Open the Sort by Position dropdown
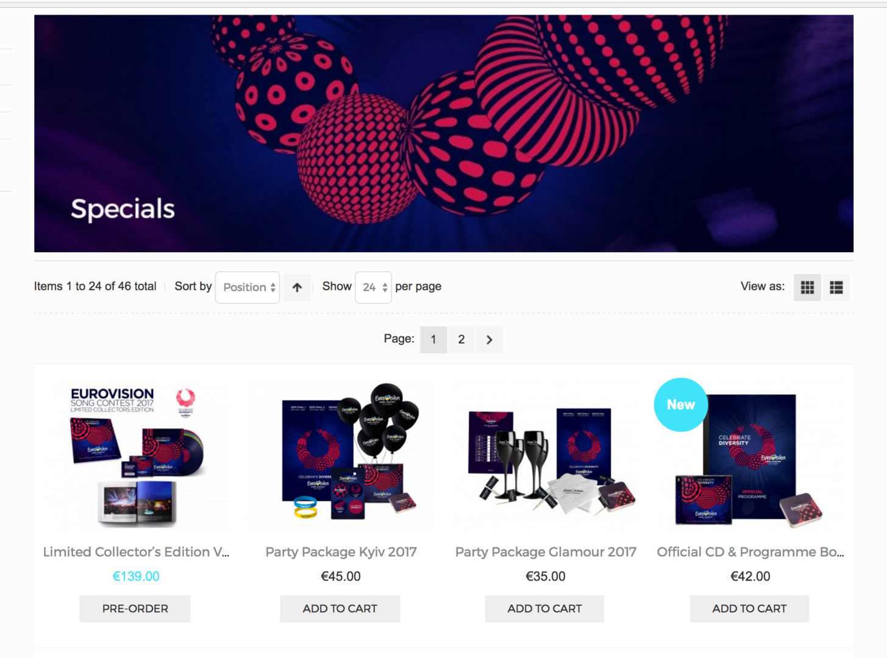Viewport: 887px width, 658px height. click(x=248, y=287)
